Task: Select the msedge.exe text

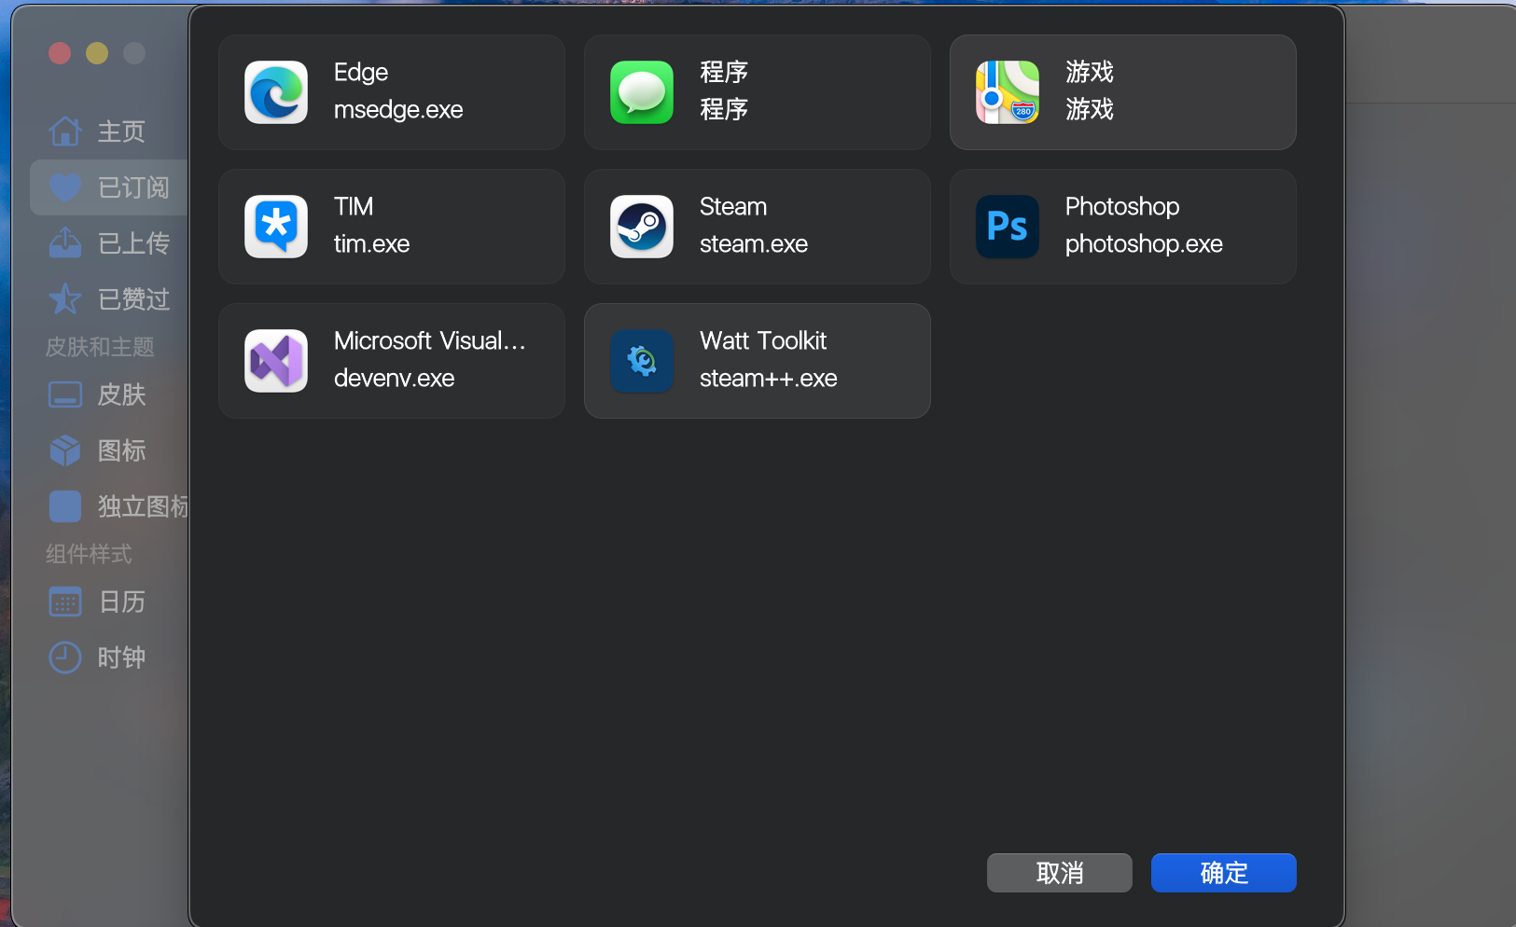Action: tap(398, 110)
